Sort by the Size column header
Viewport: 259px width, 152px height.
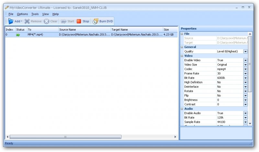170,30
